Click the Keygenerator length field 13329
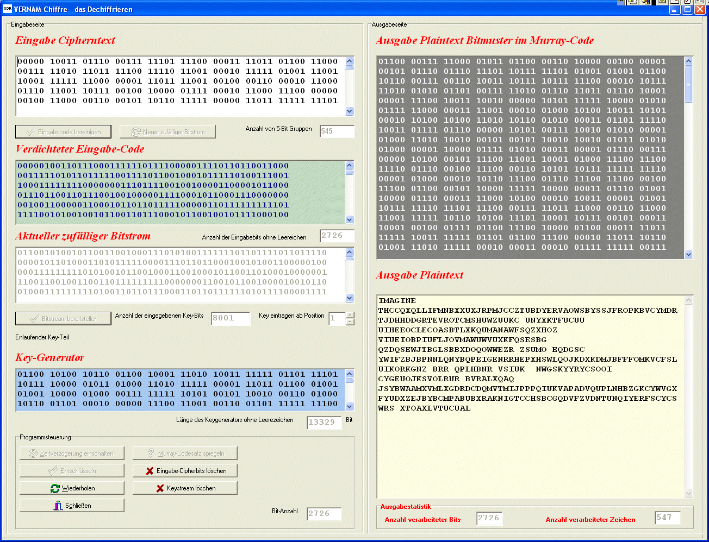709x542 pixels. click(x=325, y=423)
